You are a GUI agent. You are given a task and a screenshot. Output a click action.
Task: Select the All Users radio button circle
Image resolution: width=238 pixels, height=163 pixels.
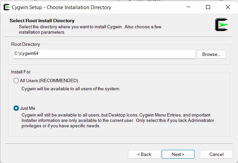[16, 80]
